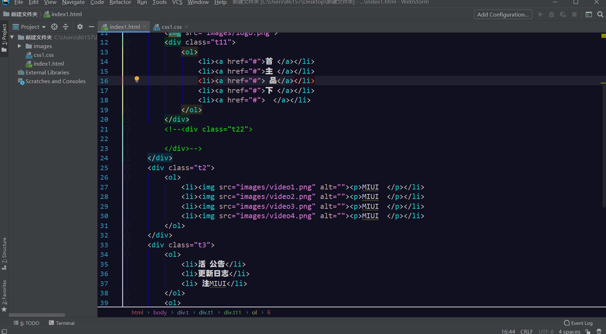Hide the Project tool window
Viewport: 606px width, 334px height.
[92, 27]
